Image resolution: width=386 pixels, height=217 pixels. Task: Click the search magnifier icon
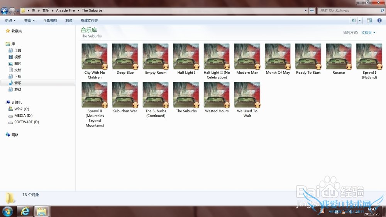(x=382, y=10)
